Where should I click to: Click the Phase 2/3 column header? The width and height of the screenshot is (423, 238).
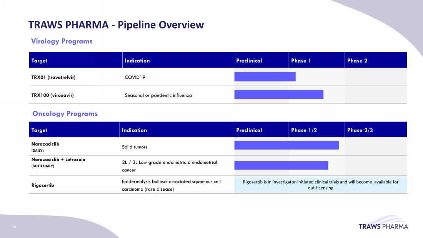pos(360,130)
